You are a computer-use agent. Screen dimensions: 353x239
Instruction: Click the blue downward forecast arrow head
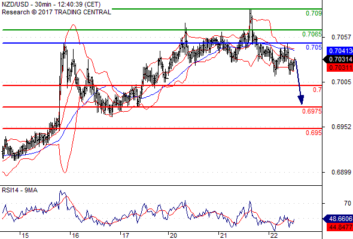coord(301,100)
